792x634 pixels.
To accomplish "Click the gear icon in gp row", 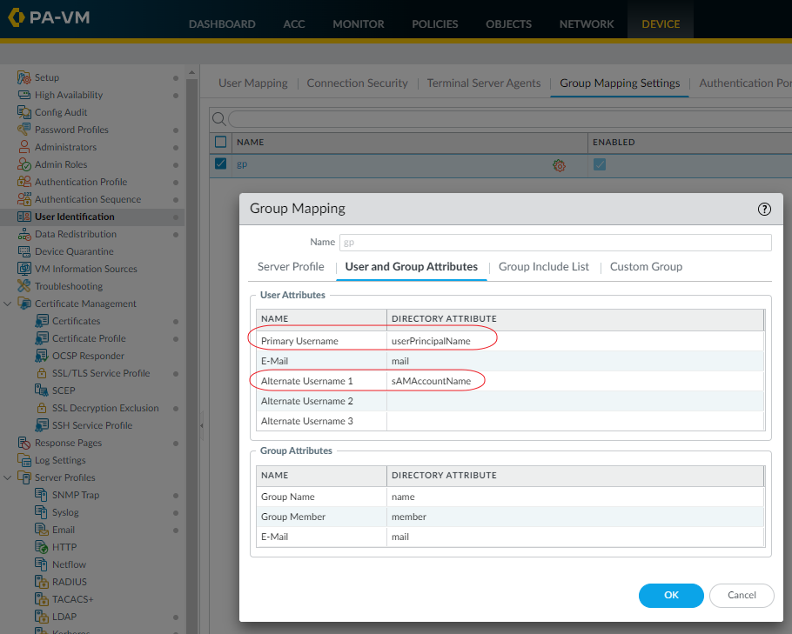I will [559, 164].
